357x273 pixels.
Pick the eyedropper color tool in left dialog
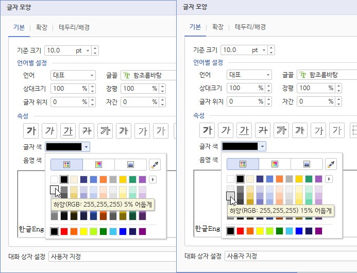155,164
